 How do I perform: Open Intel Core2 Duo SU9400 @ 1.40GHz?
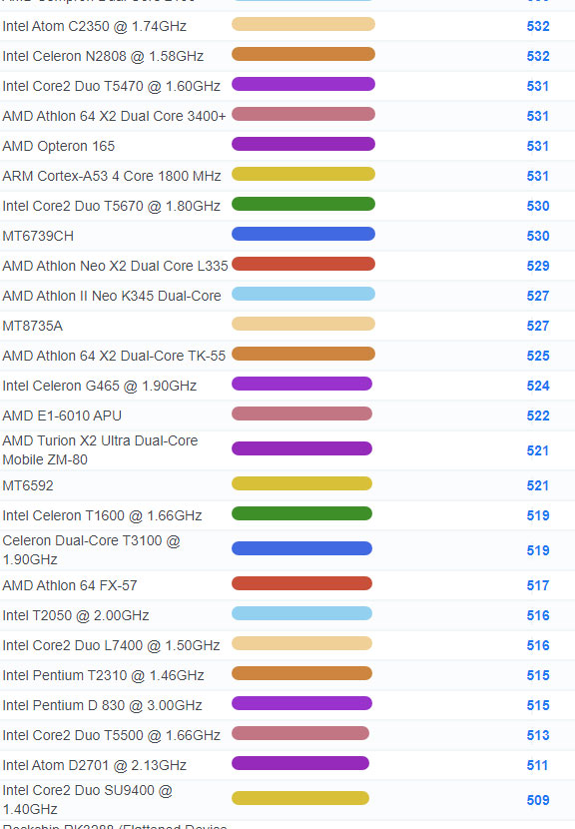pos(87,800)
